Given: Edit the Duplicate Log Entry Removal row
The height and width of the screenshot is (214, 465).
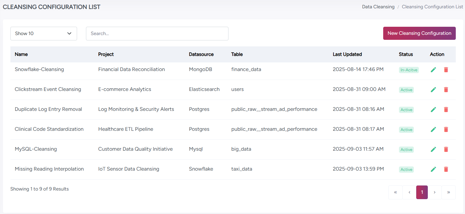Looking at the screenshot, I should coord(433,109).
